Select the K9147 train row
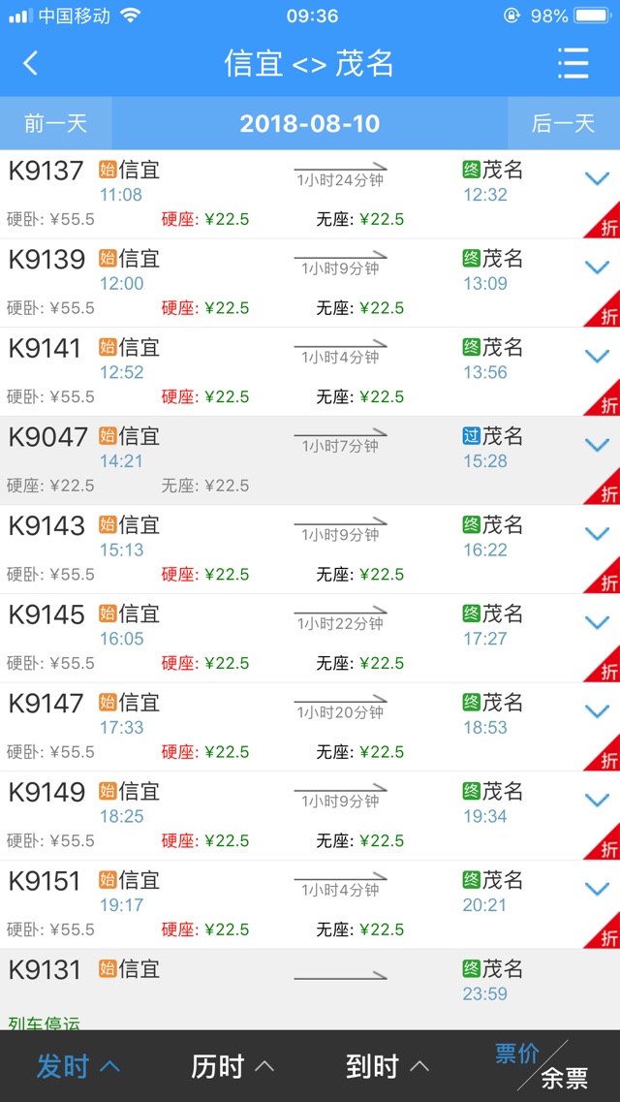 tap(310, 727)
